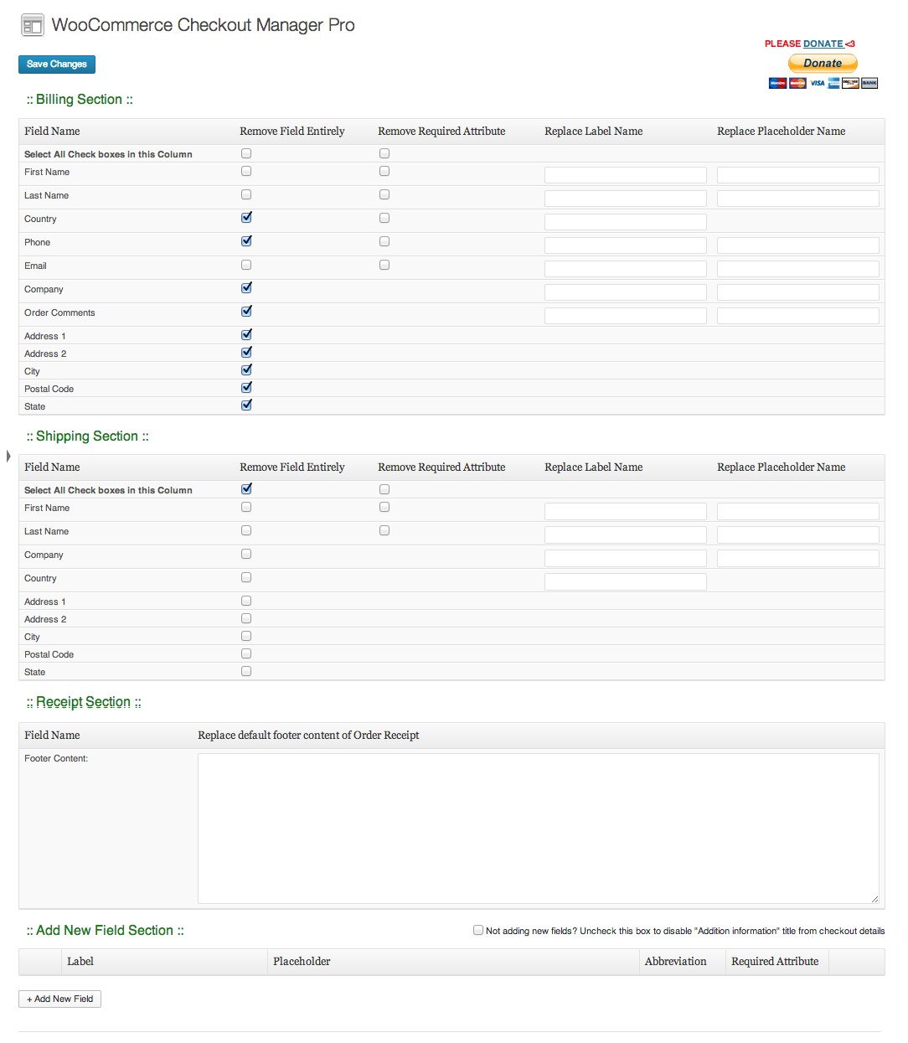Uncheck Remove Field for Billing Address 2
The height and width of the screenshot is (1043, 908).
(x=246, y=353)
